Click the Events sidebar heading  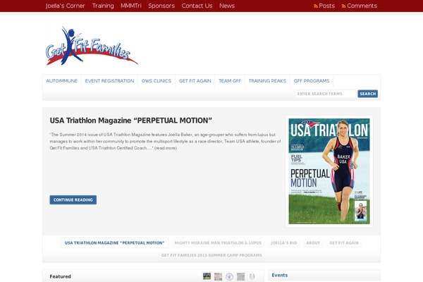pyautogui.click(x=279, y=275)
